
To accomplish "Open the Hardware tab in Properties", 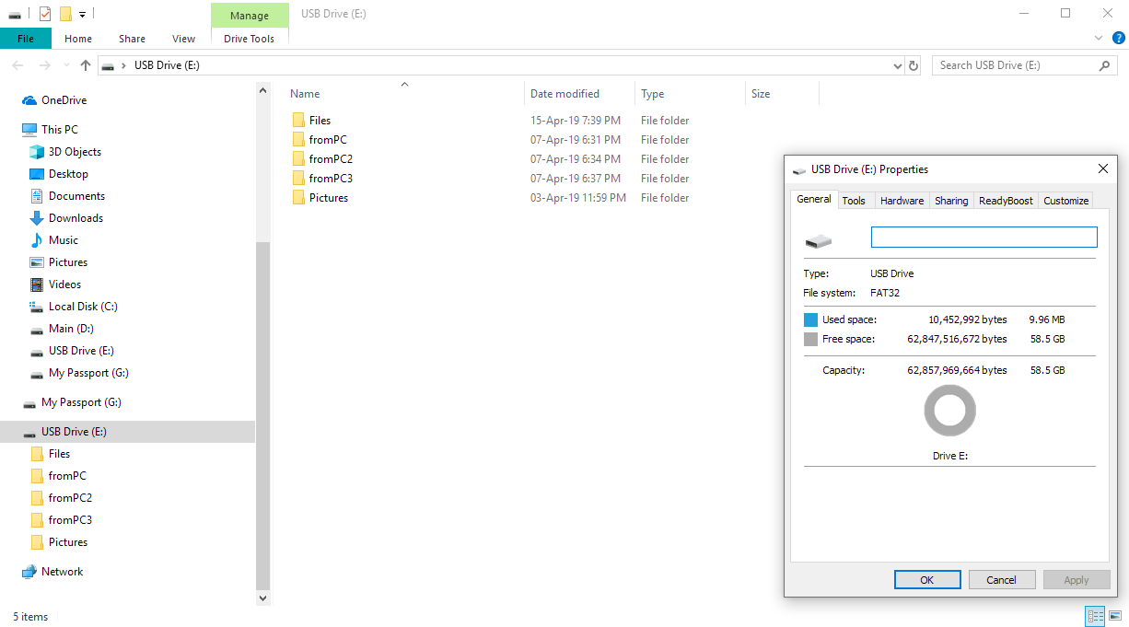I will tap(902, 201).
